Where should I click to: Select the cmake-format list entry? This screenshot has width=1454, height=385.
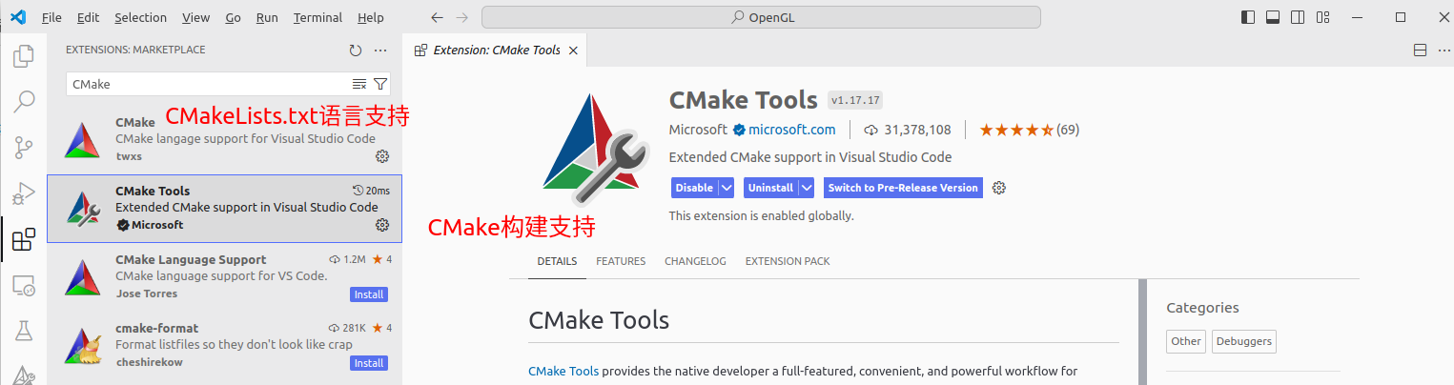224,346
